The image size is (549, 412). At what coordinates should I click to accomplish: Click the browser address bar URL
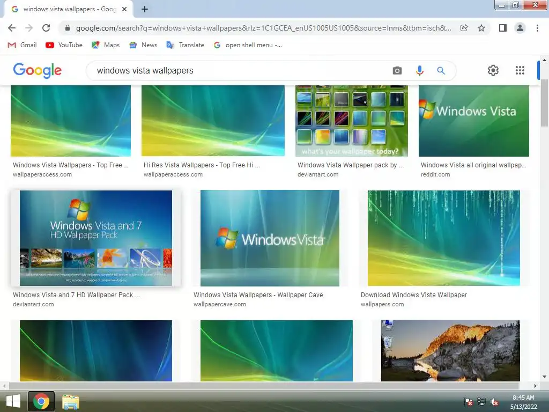point(263,28)
